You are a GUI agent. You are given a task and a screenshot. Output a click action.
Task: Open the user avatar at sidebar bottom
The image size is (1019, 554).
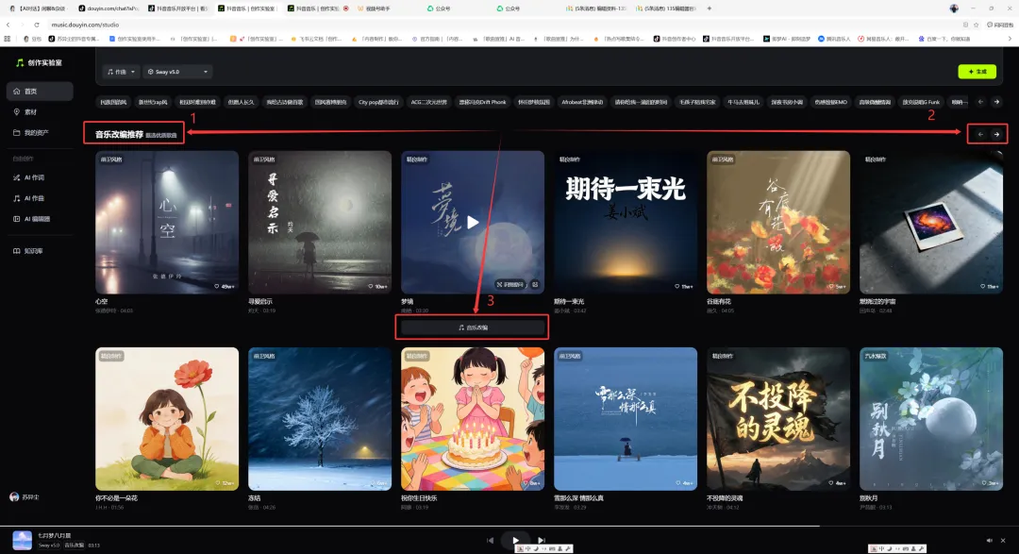(14, 496)
